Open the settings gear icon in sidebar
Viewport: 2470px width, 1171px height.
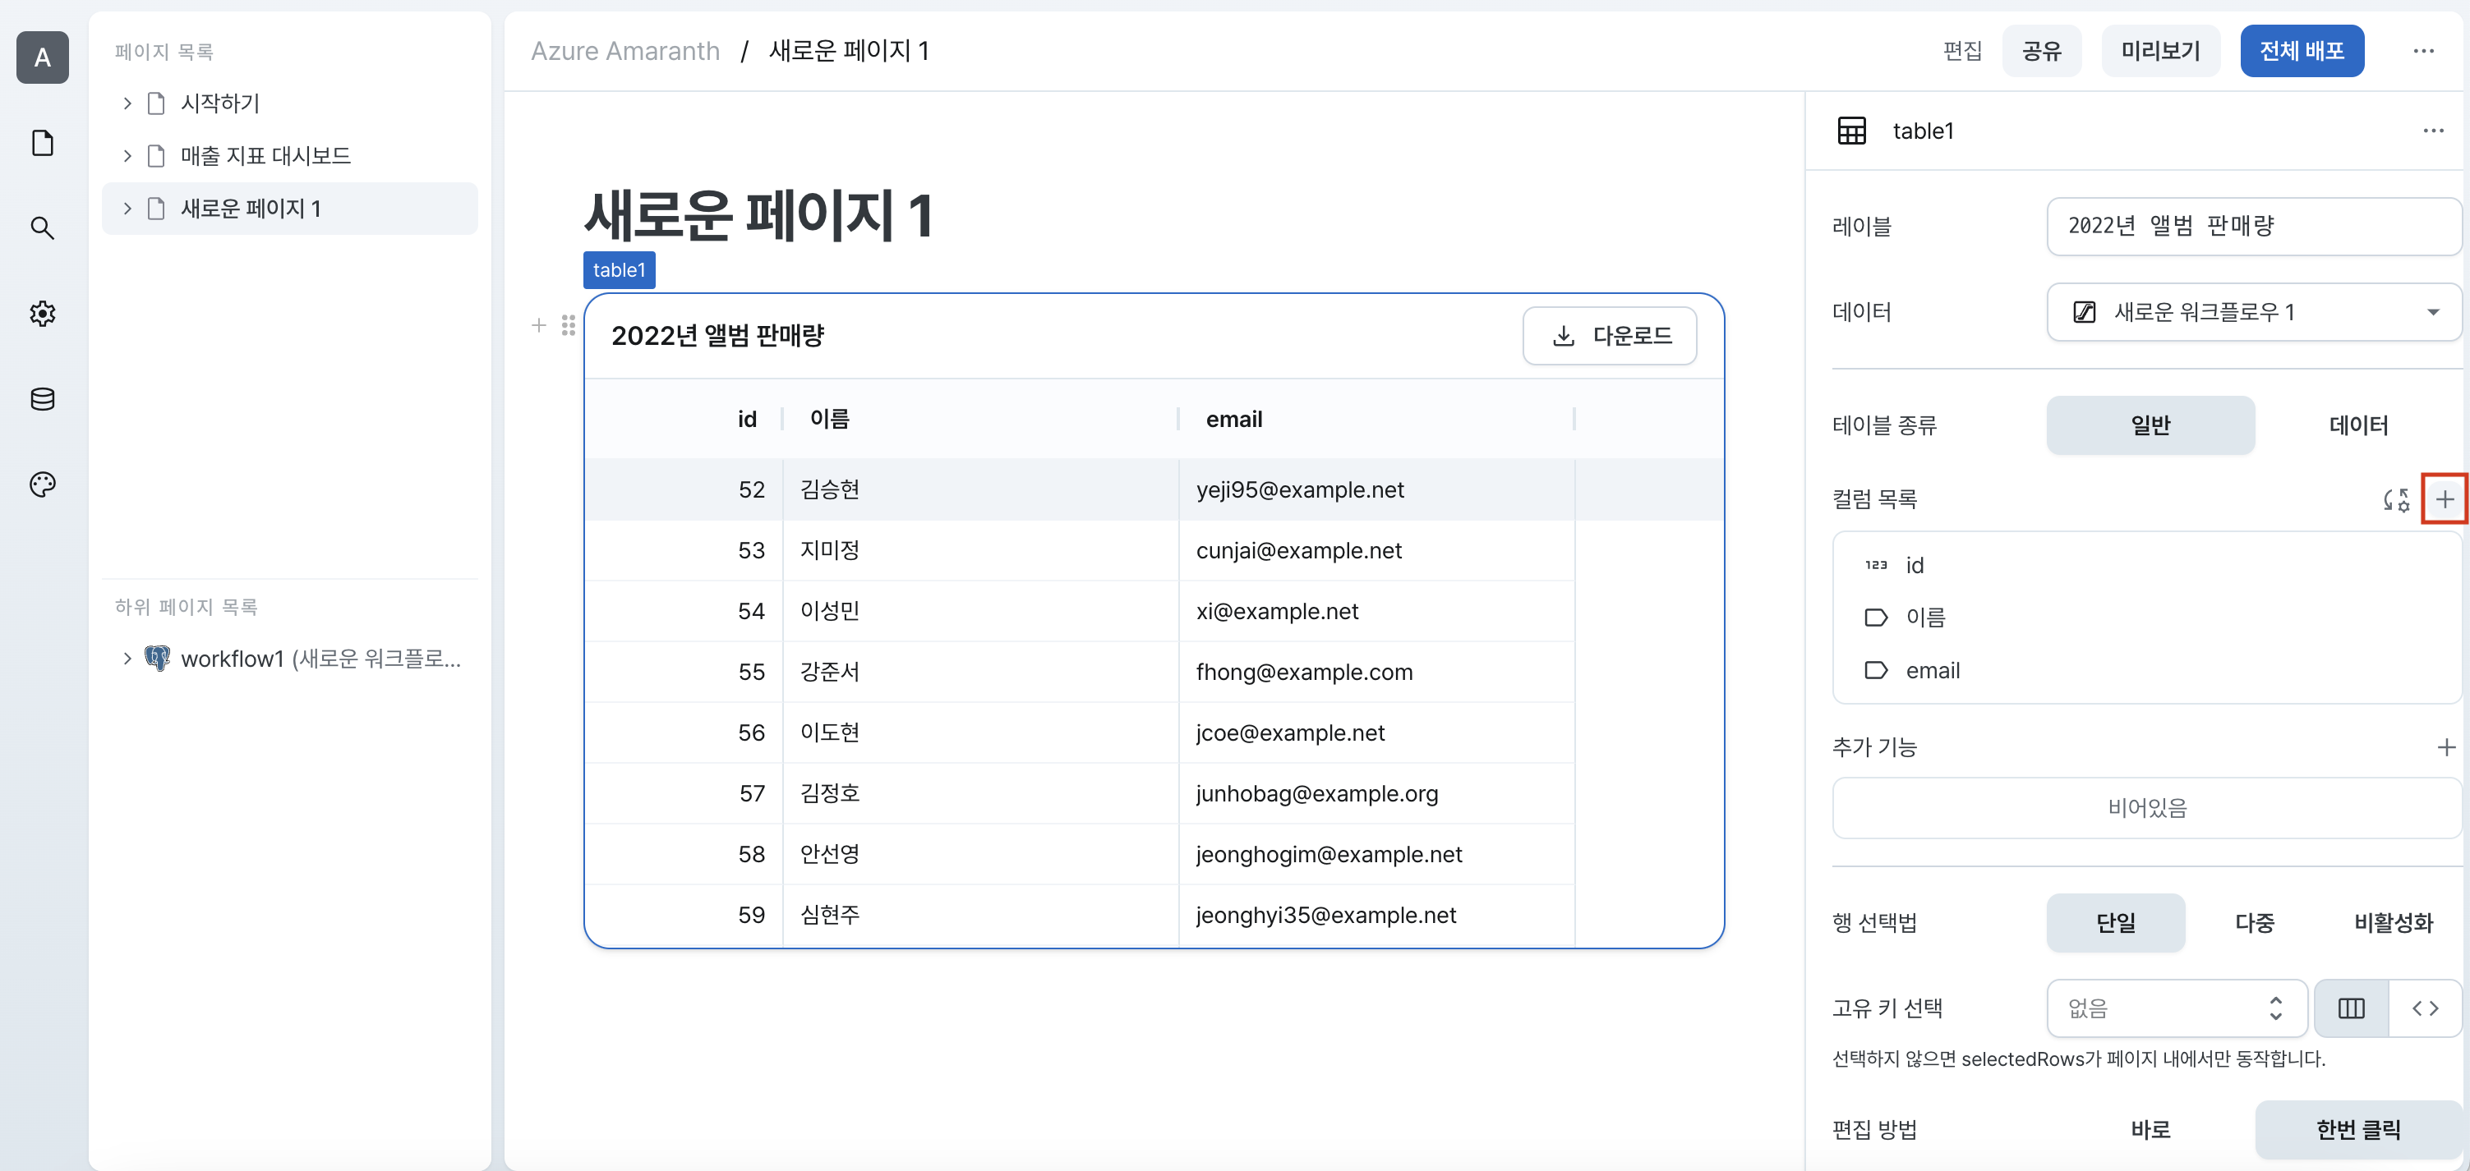[42, 314]
